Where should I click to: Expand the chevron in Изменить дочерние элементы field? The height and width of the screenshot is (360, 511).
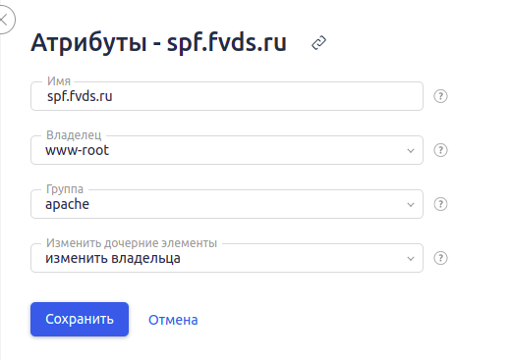pos(411,259)
